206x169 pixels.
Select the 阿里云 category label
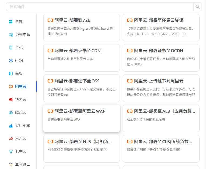21,87
